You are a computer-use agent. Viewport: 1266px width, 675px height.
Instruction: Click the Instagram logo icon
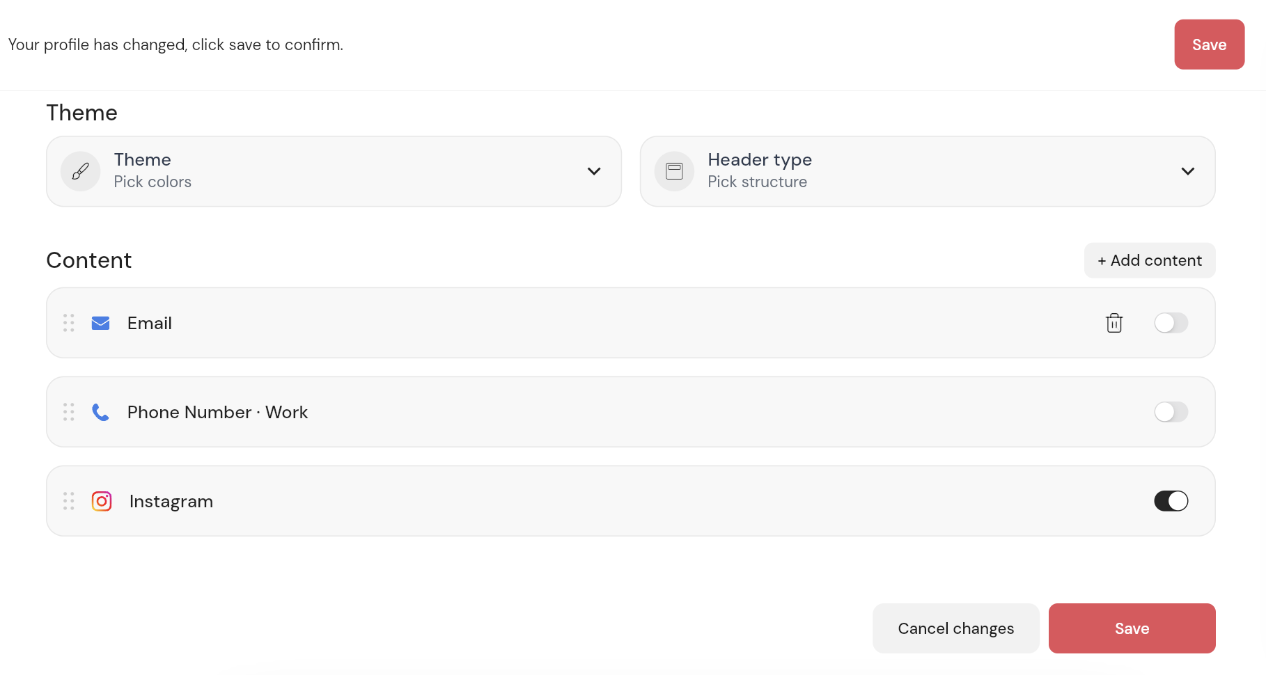coord(102,501)
